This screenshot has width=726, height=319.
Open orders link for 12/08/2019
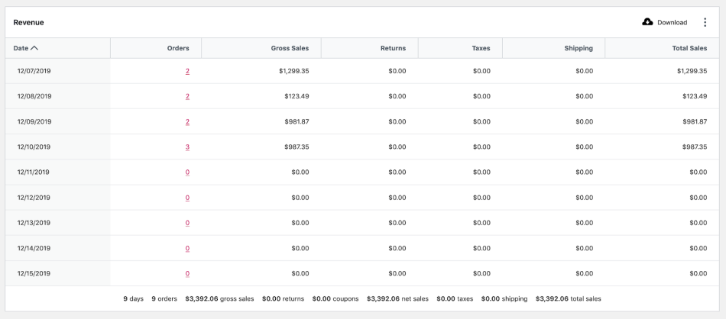pyautogui.click(x=187, y=96)
